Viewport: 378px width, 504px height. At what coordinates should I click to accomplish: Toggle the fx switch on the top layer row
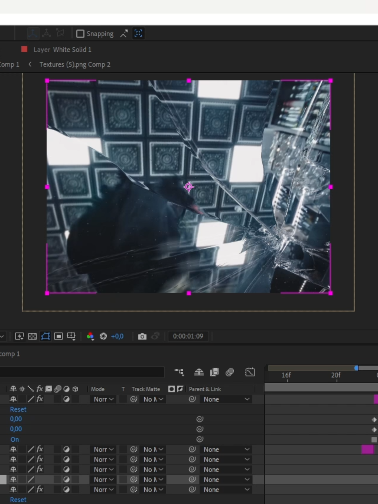40,399
